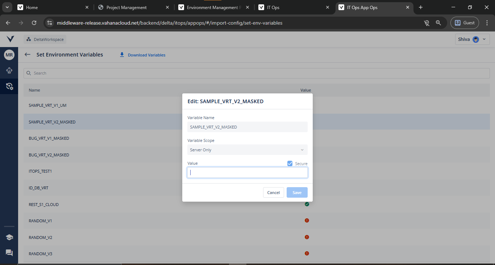The height and width of the screenshot is (265, 495).
Task: Click the Value column header
Action: click(x=305, y=90)
